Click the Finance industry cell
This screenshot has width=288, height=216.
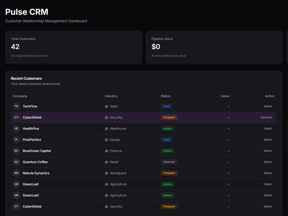coord(116,151)
